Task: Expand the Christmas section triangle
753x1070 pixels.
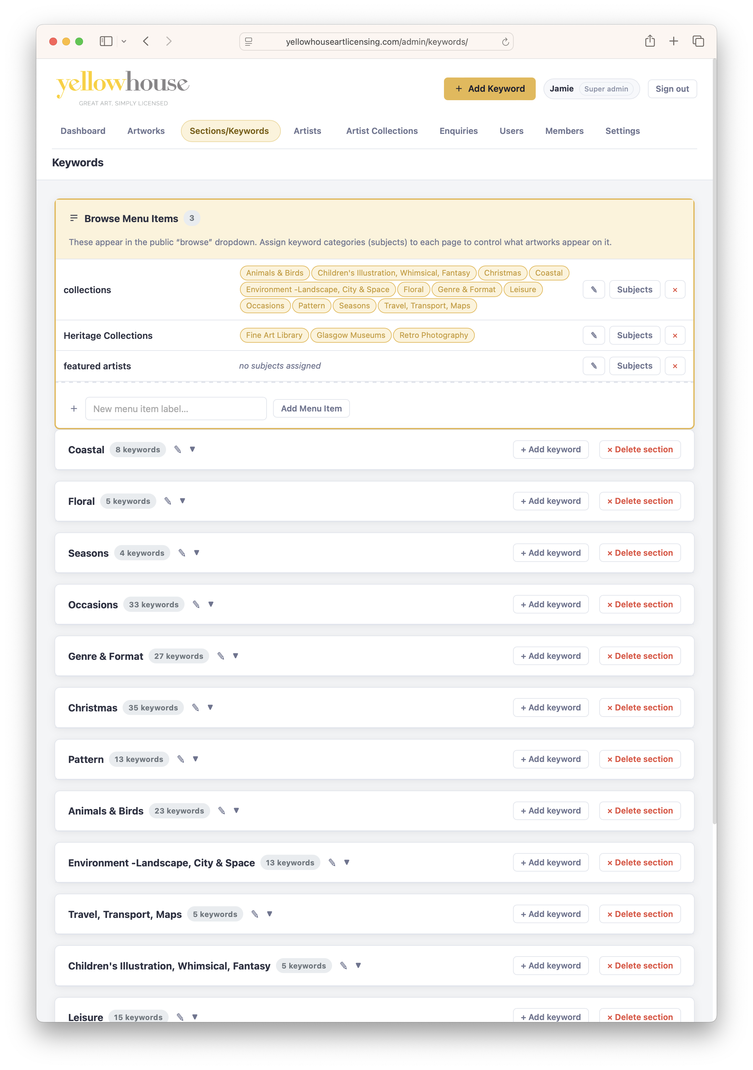Action: 210,707
